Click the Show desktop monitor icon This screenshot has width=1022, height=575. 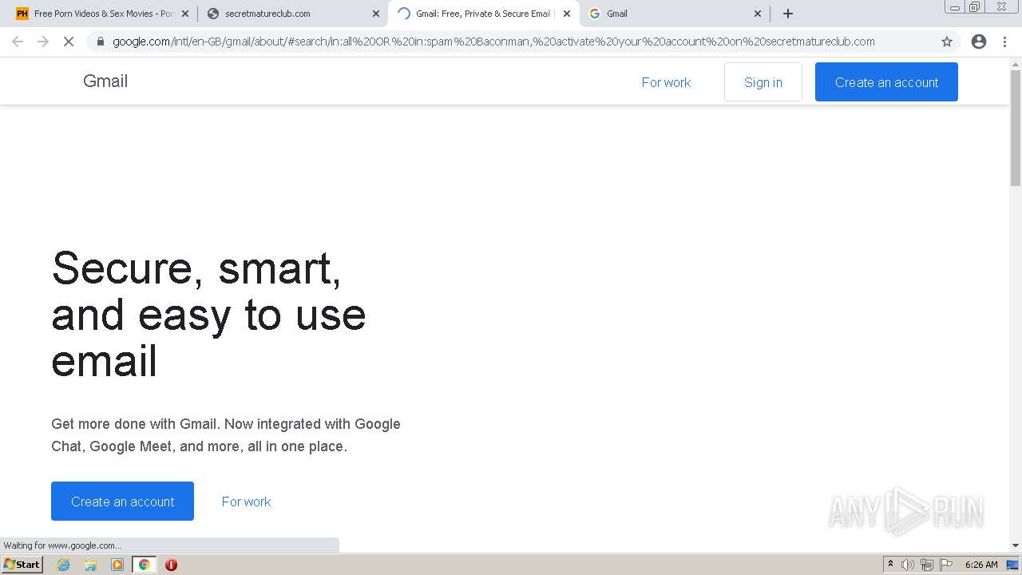pyautogui.click(x=1012, y=565)
